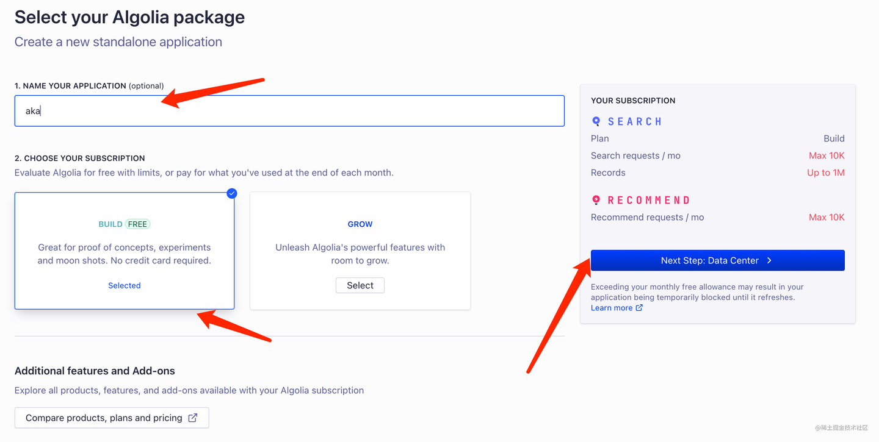Click the Recommend lightbulb icon
The height and width of the screenshot is (442, 879).
(x=596, y=199)
